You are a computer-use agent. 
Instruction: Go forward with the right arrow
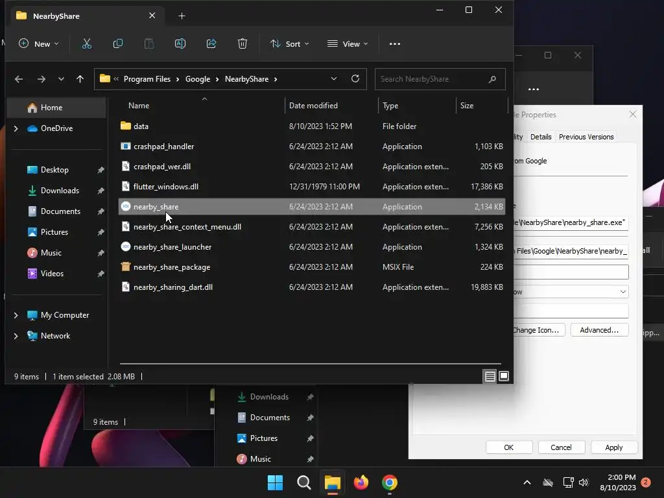tap(41, 79)
